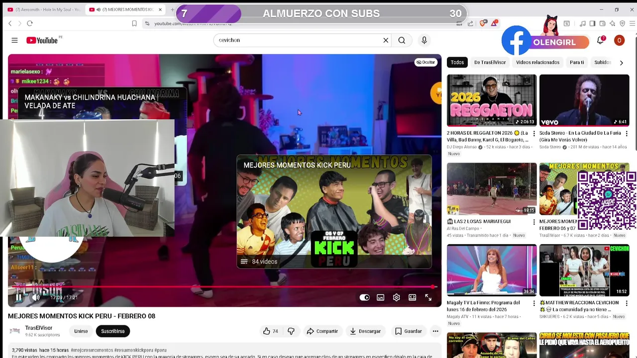The image size is (637, 358).
Task: Open options for the Soda Stereo video
Action: coord(627,134)
